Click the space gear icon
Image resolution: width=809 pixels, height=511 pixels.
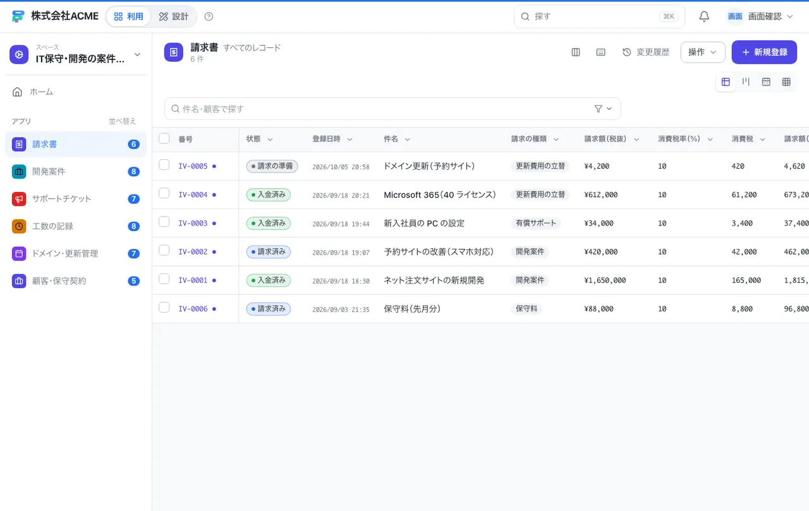[x=19, y=54]
